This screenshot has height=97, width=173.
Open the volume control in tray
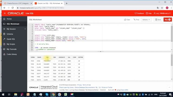click(x=152, y=95)
